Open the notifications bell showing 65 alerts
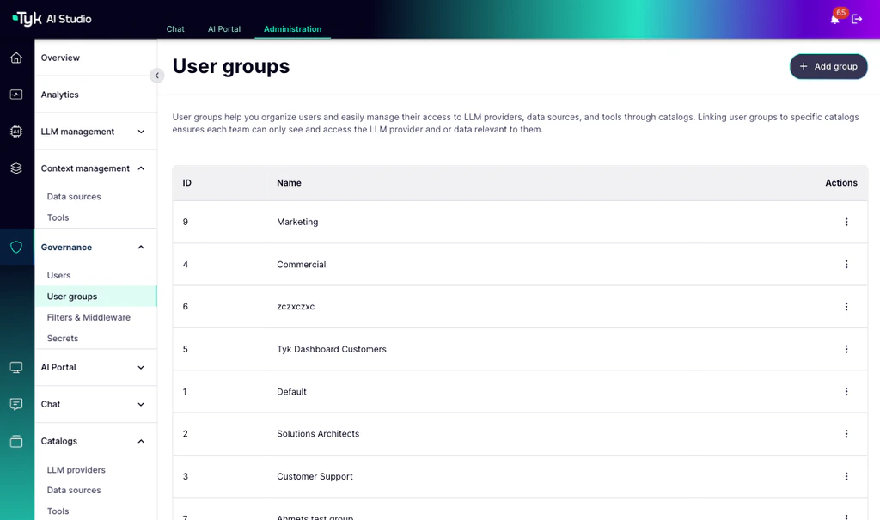The height and width of the screenshot is (520, 880). tap(833, 19)
